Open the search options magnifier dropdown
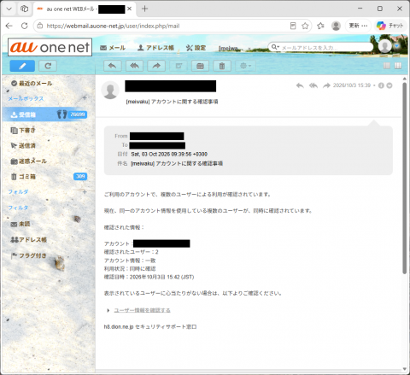 point(275,47)
